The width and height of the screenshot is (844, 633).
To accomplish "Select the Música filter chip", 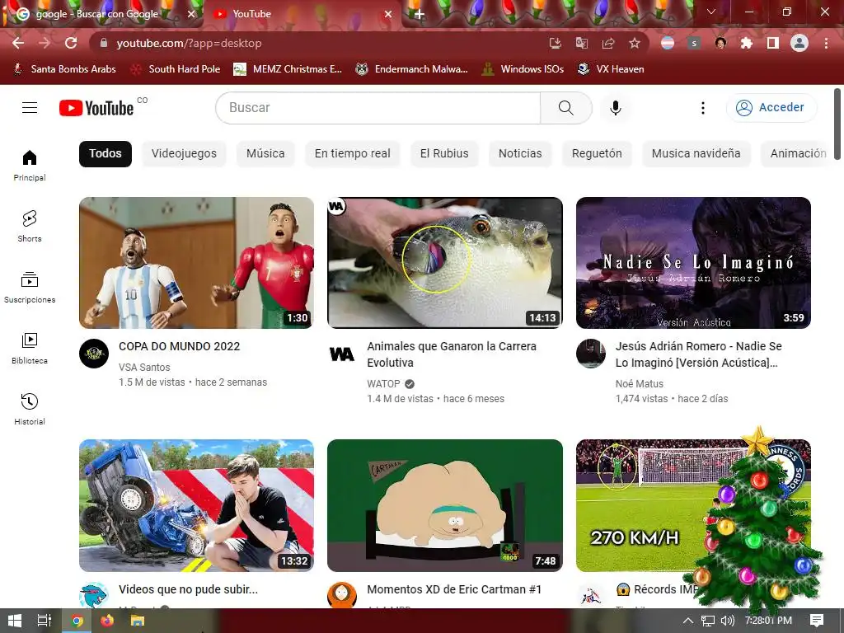I will [265, 153].
